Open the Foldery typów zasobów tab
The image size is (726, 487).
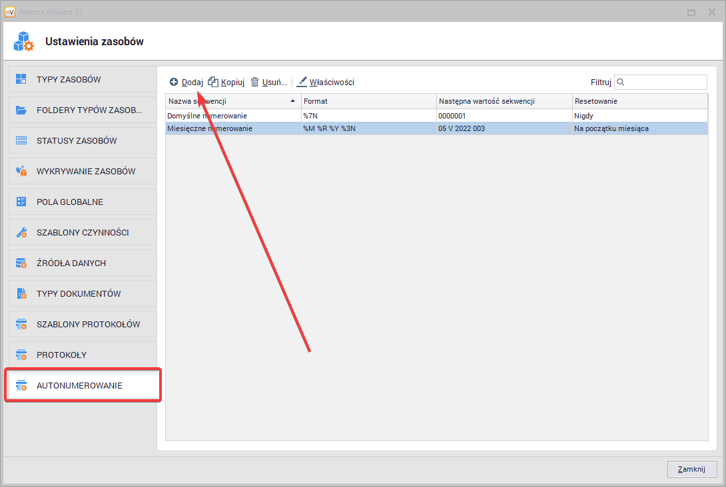(x=82, y=110)
